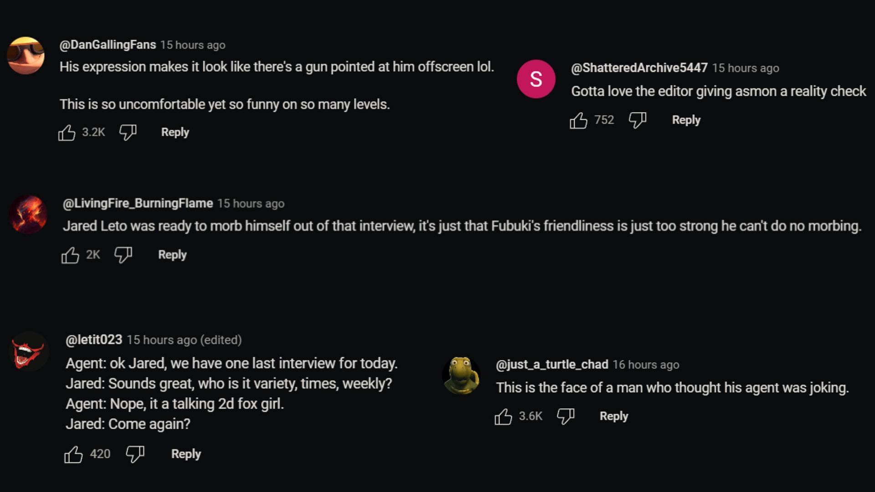Reply to @just_a_turtle_chad's comment
Viewport: 875px width, 492px height.
click(613, 416)
